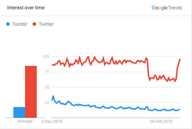The height and width of the screenshot is (129, 192).
Task: Click the Twitter line's lowest valley section
Action: pyautogui.click(x=175, y=81)
